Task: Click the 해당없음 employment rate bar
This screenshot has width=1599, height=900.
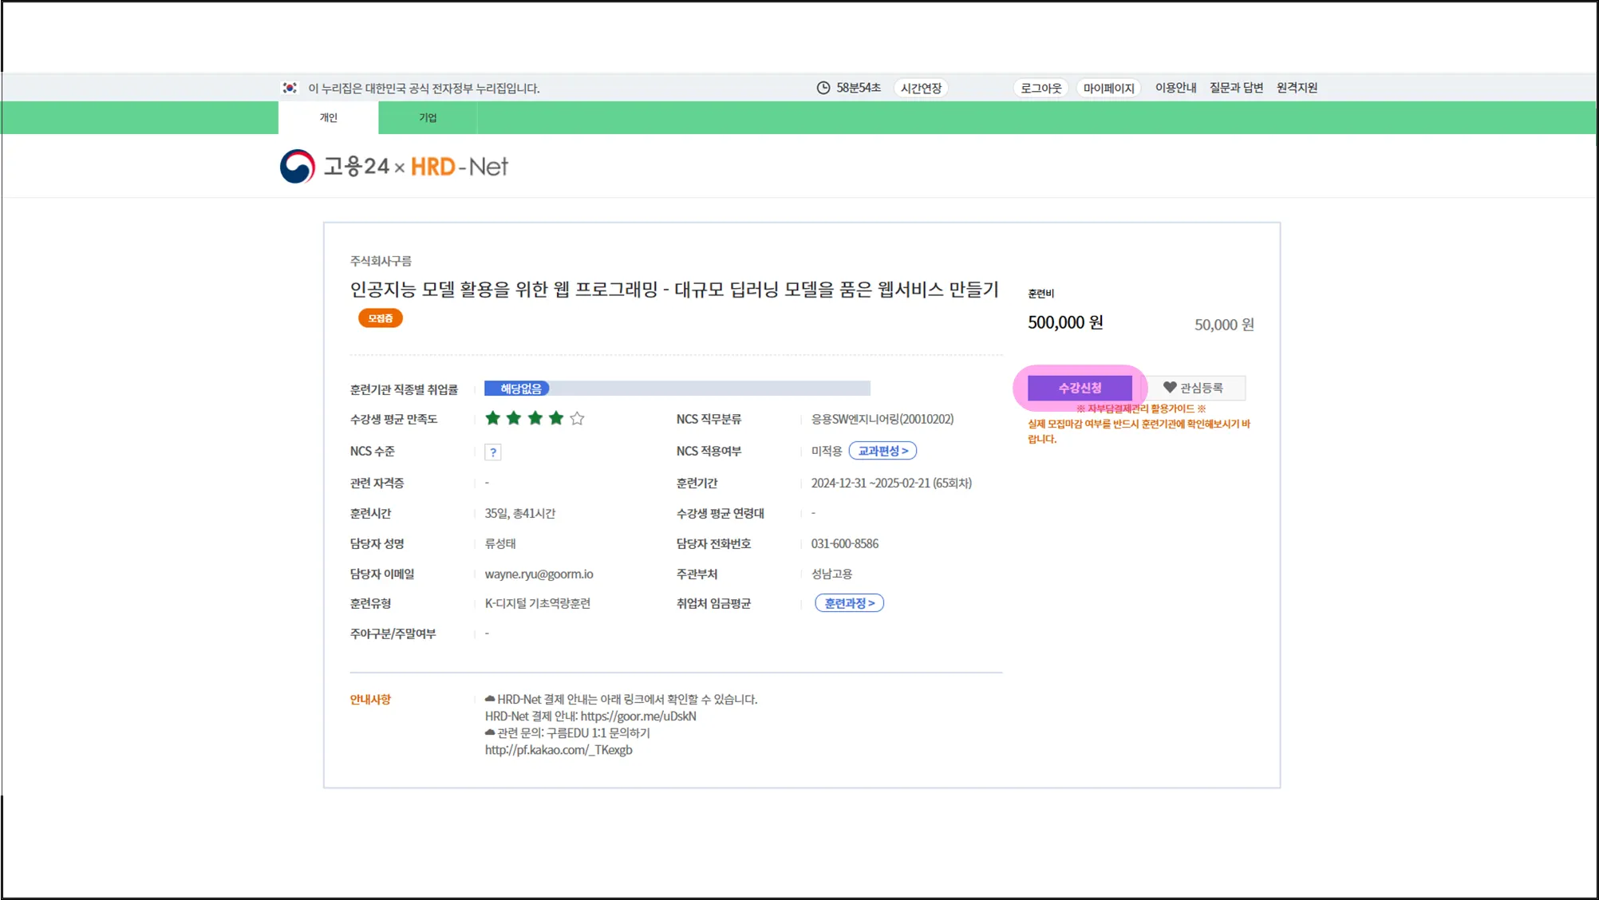Action: pyautogui.click(x=520, y=389)
